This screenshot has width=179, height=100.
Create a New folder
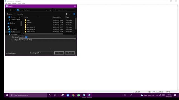(x=20, y=14)
